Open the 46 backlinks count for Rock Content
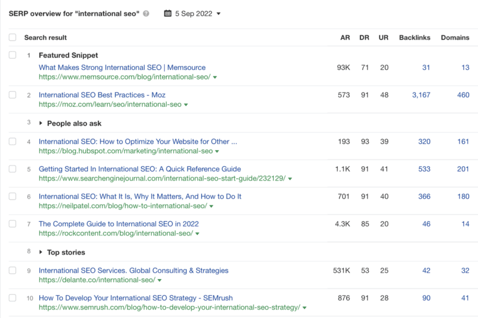This screenshot has width=478, height=318. [426, 224]
